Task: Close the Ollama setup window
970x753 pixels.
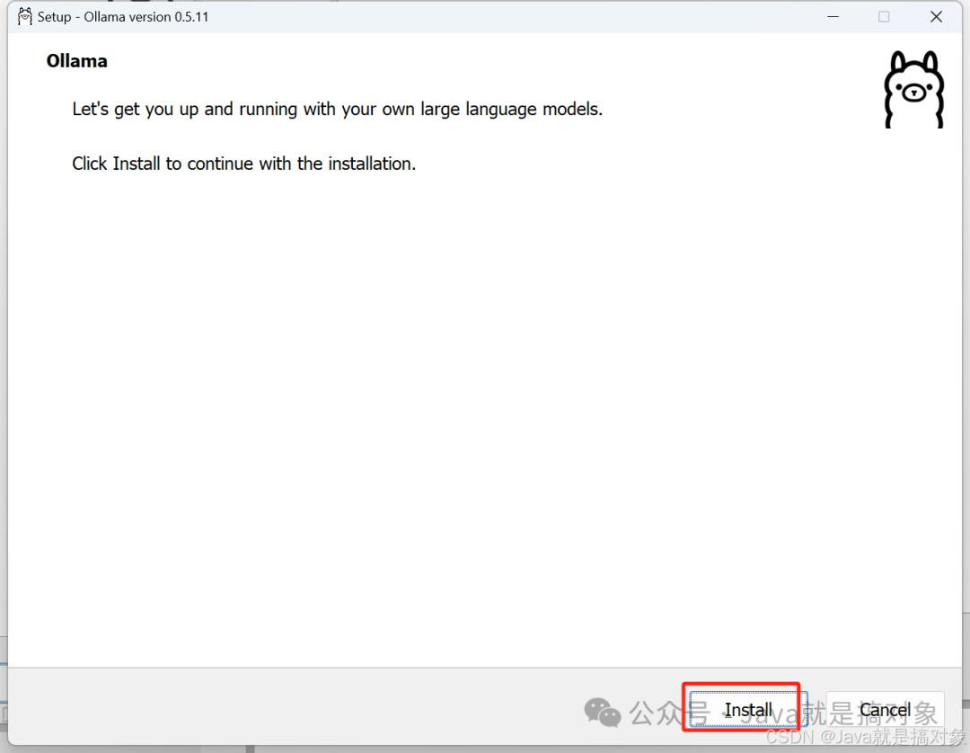Action: [936, 17]
